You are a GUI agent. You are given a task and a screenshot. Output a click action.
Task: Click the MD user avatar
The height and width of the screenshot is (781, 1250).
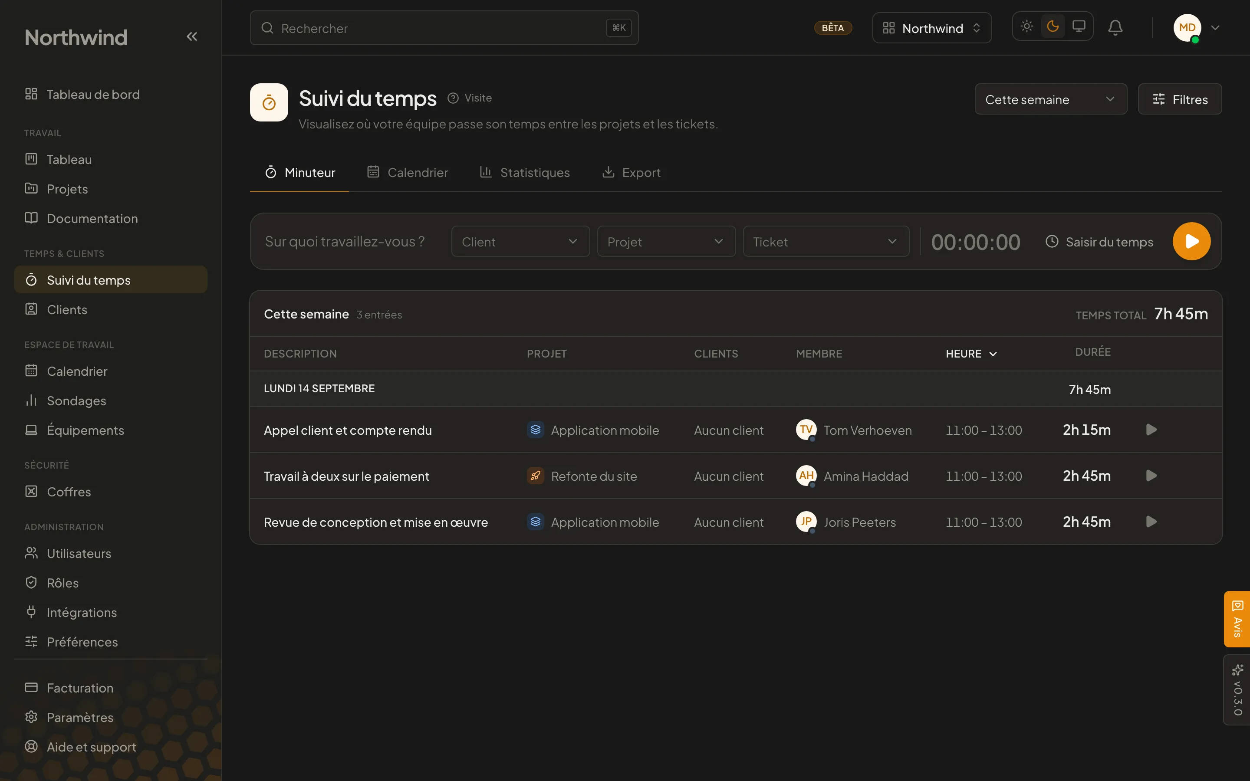(x=1187, y=28)
